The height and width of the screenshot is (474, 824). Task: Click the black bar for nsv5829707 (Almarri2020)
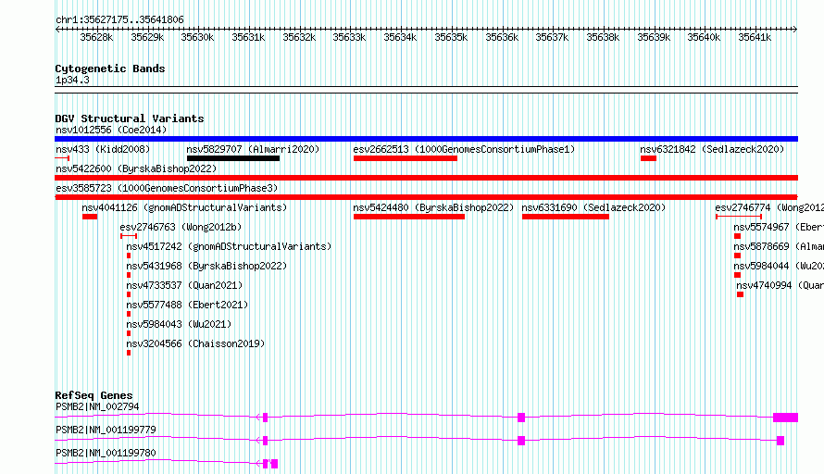(233, 158)
